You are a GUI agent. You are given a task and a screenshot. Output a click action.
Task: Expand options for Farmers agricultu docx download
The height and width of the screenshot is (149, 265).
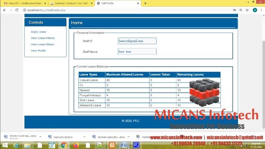(x=128, y=137)
